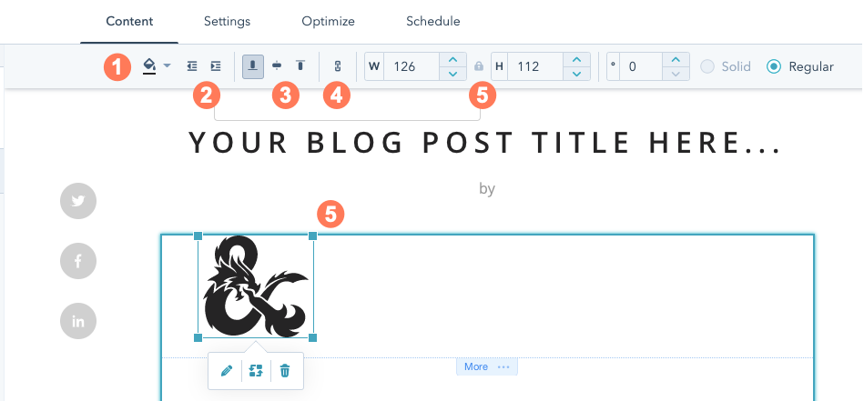Switch to the Settings tab

(x=227, y=22)
